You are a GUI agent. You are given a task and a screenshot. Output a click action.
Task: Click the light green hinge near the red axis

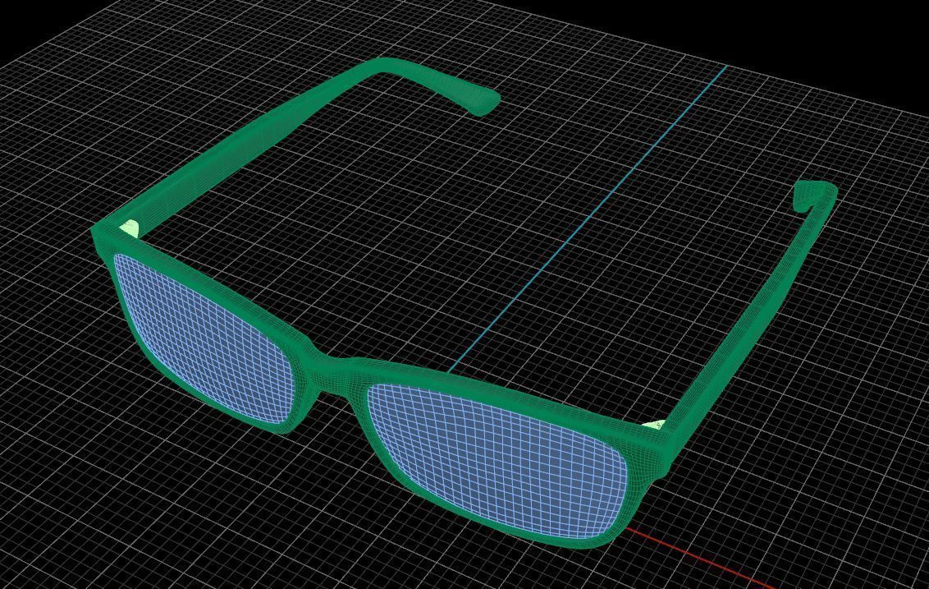tap(655, 424)
